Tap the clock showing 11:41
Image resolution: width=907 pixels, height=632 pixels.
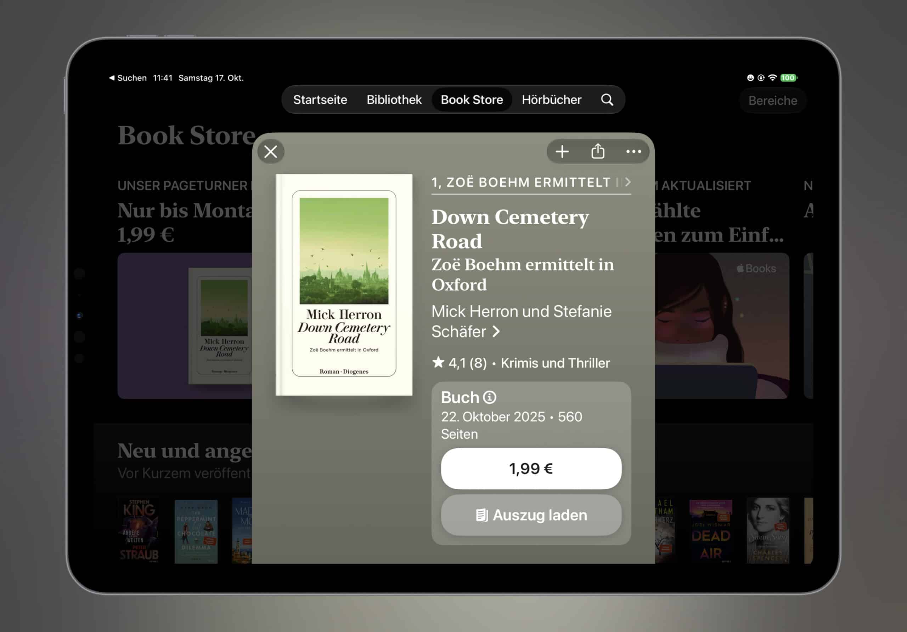(x=162, y=78)
